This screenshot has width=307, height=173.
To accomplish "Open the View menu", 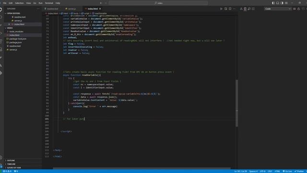I will point(28,3).
